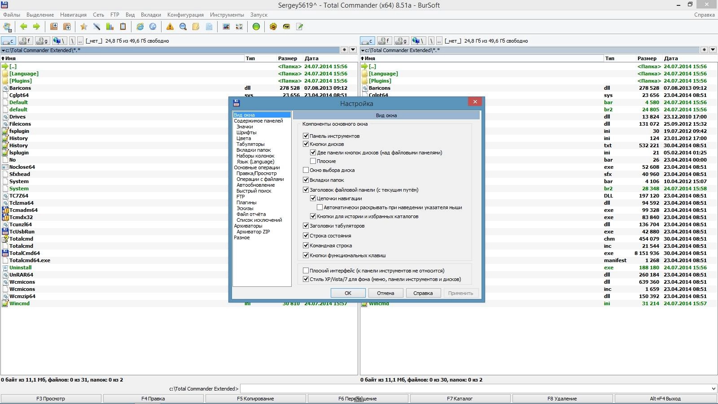Image resolution: width=718 pixels, height=404 pixels.
Task: Click the box with up arrow toolbar icon
Action: (67, 27)
